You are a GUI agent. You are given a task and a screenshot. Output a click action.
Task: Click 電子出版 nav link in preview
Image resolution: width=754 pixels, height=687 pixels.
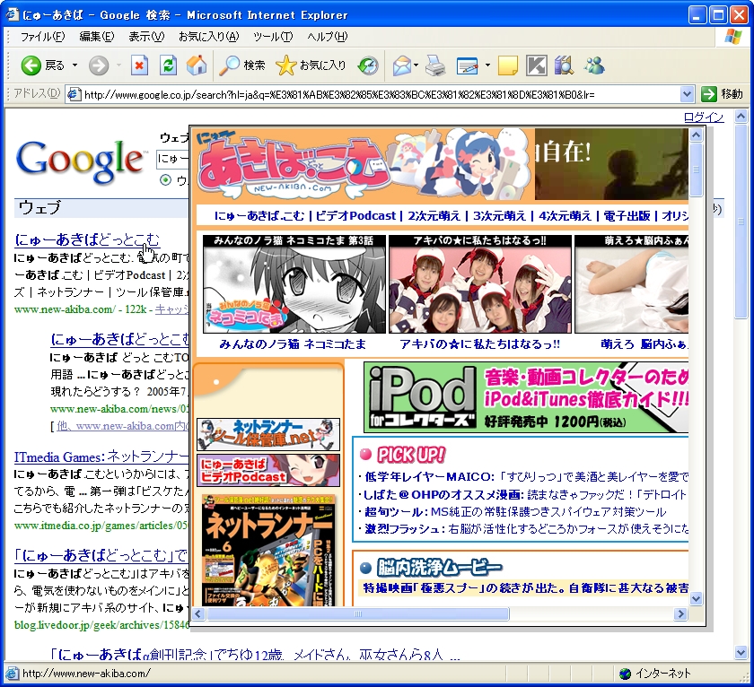point(627,216)
